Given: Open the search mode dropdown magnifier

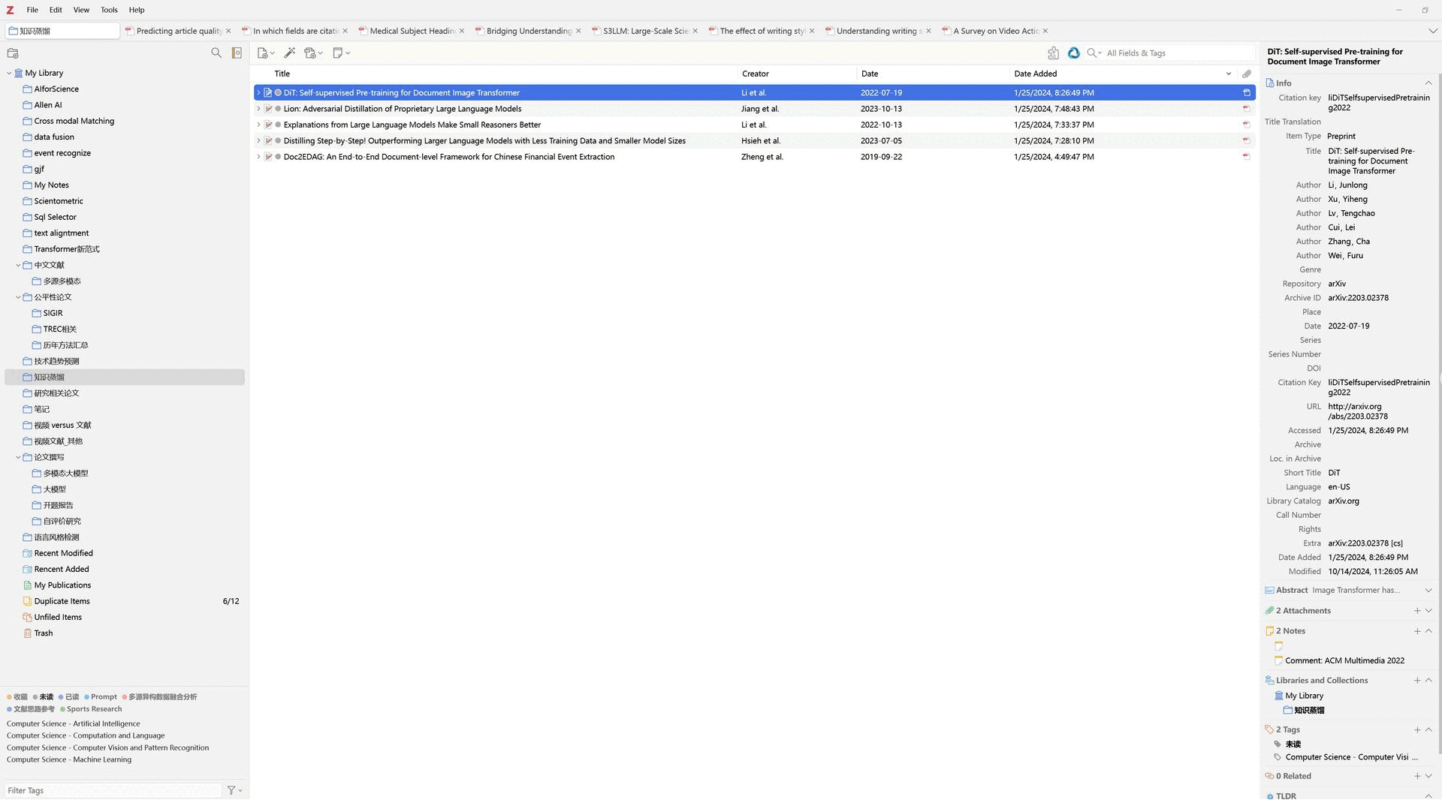Looking at the screenshot, I should pyautogui.click(x=1094, y=53).
